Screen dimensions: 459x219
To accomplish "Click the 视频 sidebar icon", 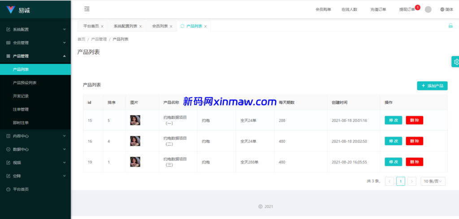I will click(x=8, y=163).
